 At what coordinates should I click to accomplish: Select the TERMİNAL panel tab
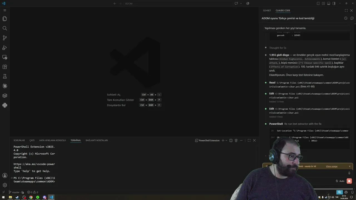click(x=76, y=141)
